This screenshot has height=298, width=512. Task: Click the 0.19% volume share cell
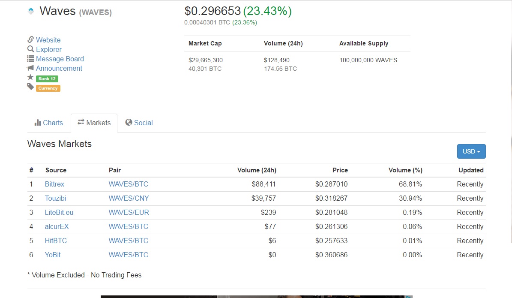click(413, 212)
